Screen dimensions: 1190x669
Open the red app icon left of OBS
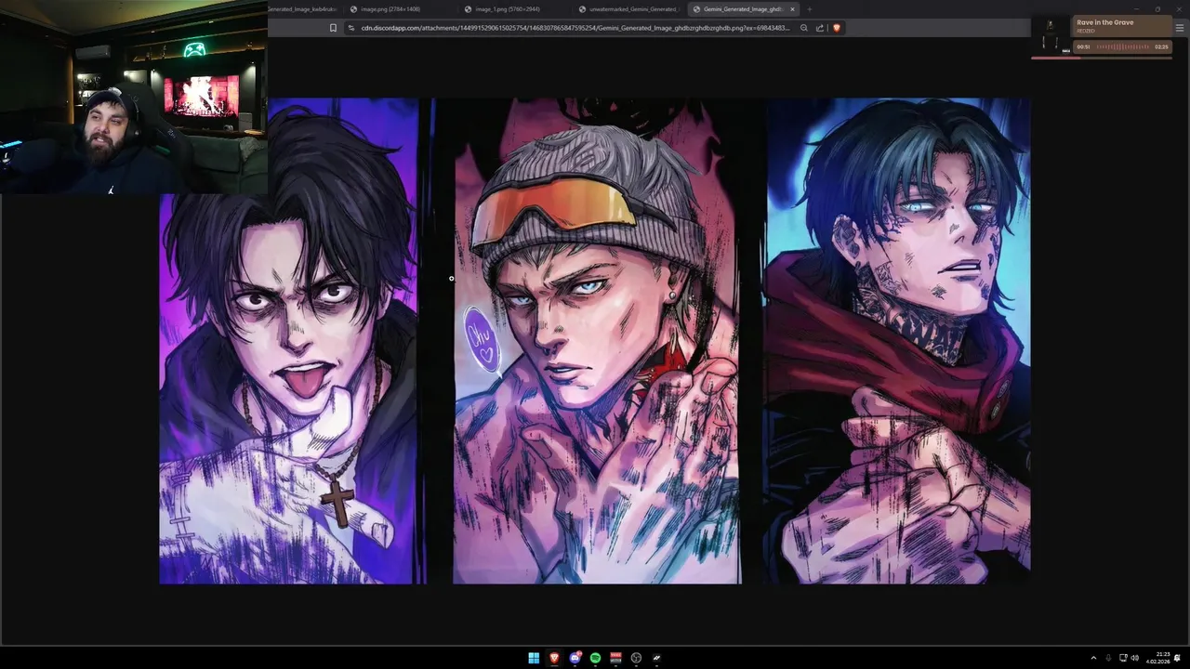[615, 658]
